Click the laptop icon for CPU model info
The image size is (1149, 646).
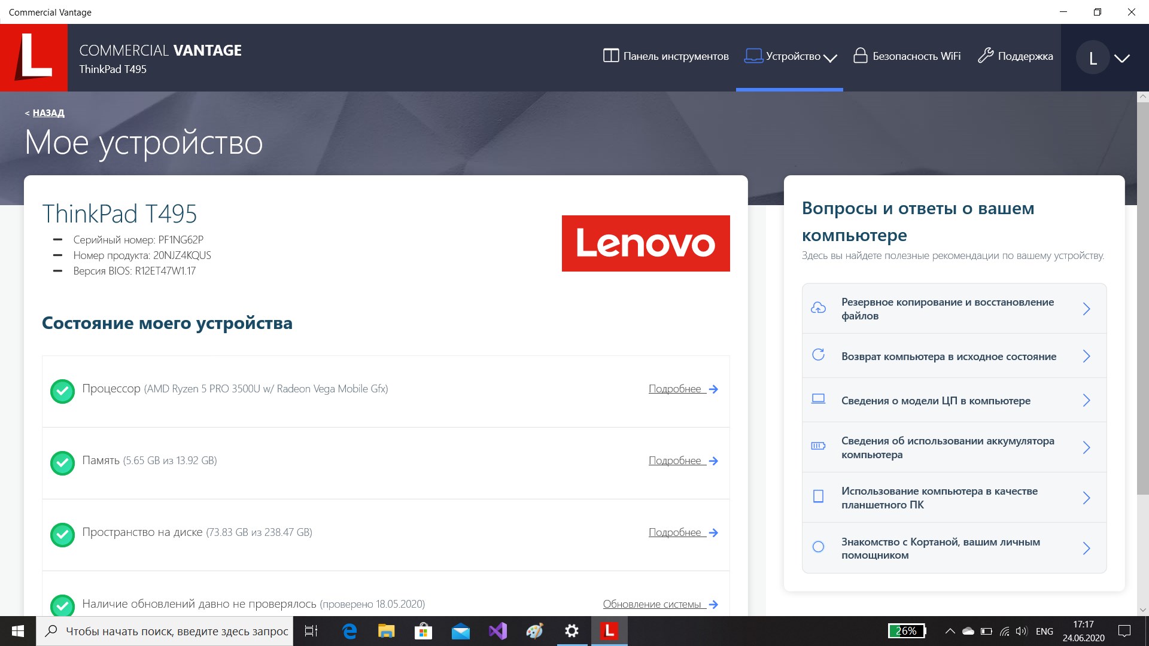point(818,399)
